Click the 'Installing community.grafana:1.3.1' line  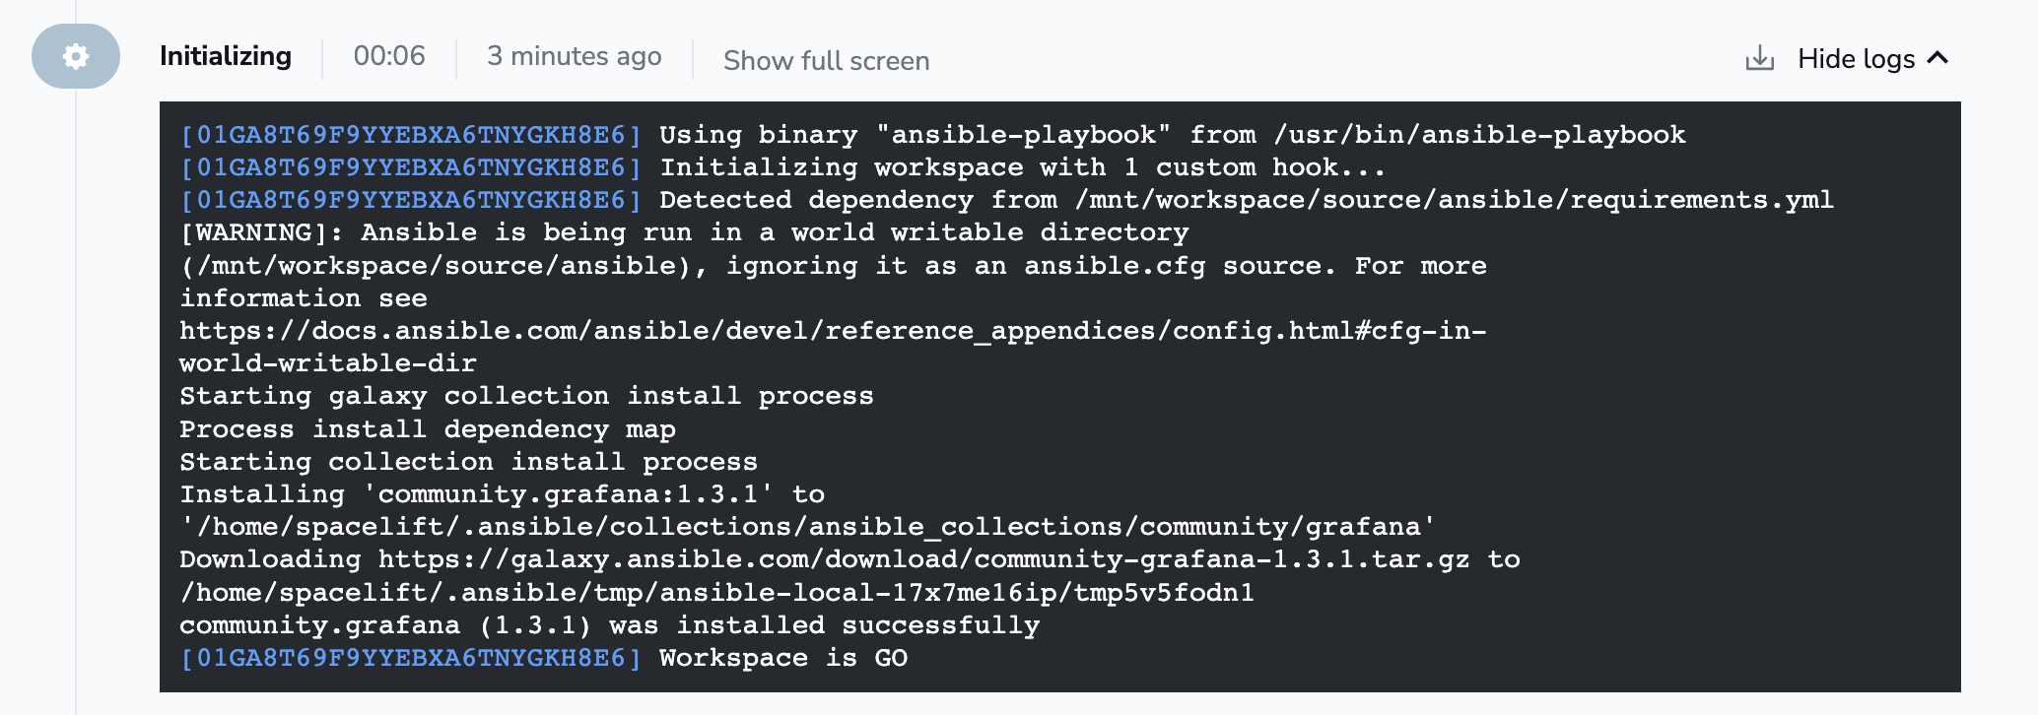pos(502,494)
